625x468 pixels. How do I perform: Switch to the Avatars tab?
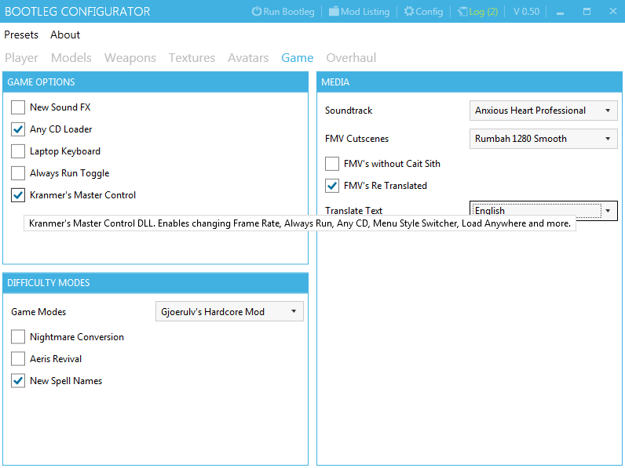tap(248, 58)
